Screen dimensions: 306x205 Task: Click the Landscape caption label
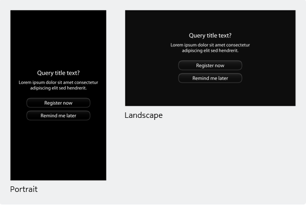144,115
